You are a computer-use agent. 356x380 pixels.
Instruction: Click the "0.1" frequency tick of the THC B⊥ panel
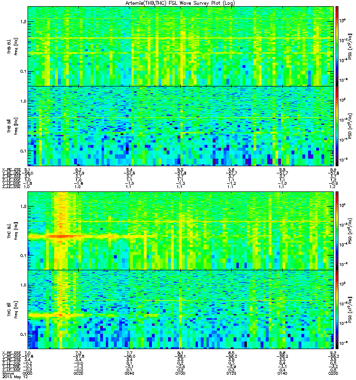coord(23,256)
